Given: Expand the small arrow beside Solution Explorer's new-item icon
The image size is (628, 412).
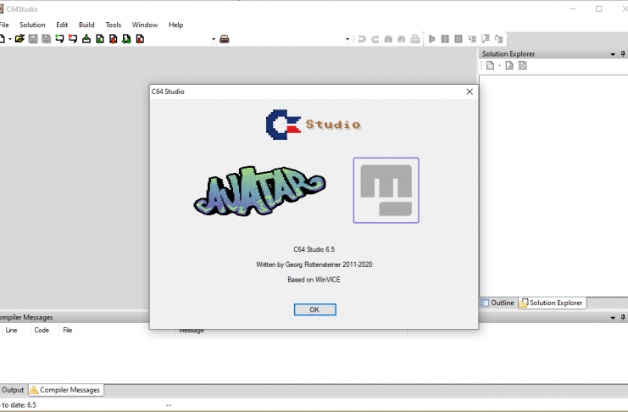Looking at the screenshot, I should tap(499, 66).
